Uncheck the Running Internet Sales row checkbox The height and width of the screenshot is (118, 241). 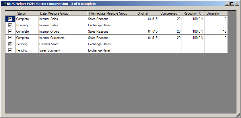pos(10,25)
